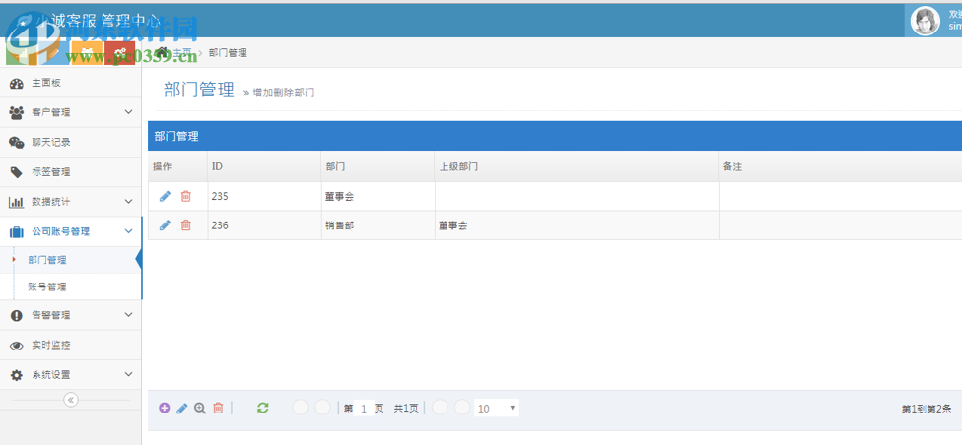Screen dimensions: 962x445
Task: Expand the 系统设置 menu chevron
Action: click(128, 374)
